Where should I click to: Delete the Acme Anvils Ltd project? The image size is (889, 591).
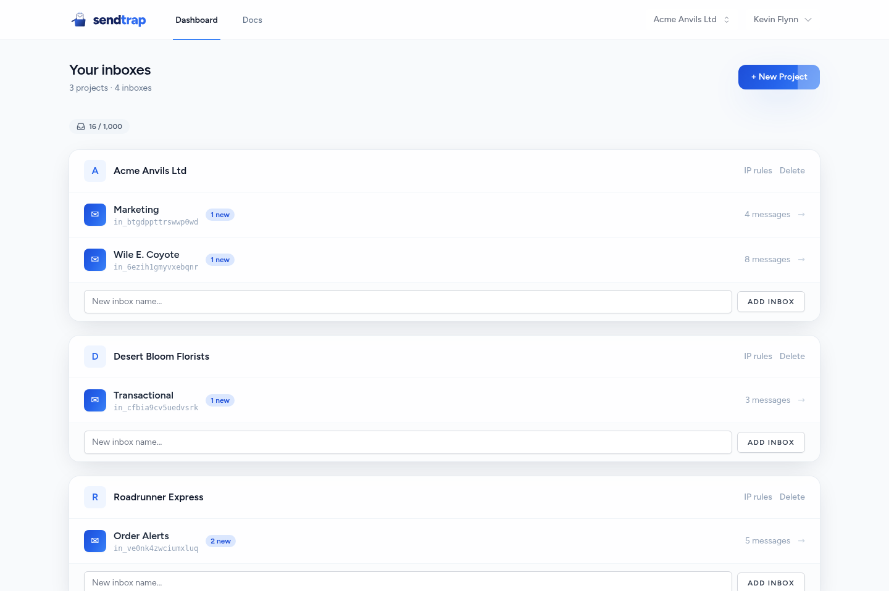(x=792, y=171)
